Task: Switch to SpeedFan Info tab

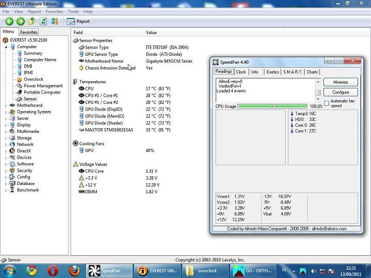Action: pos(255,72)
